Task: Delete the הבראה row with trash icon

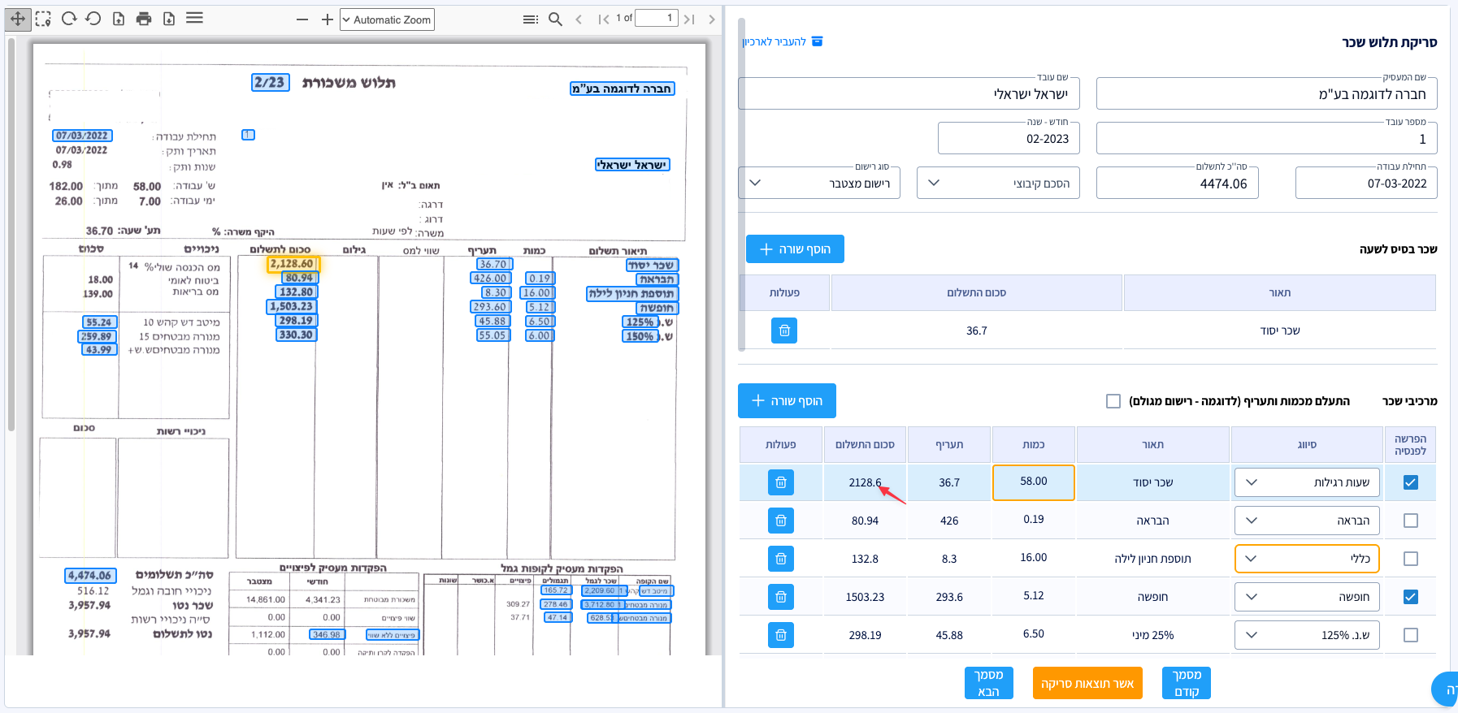Action: coord(780,521)
